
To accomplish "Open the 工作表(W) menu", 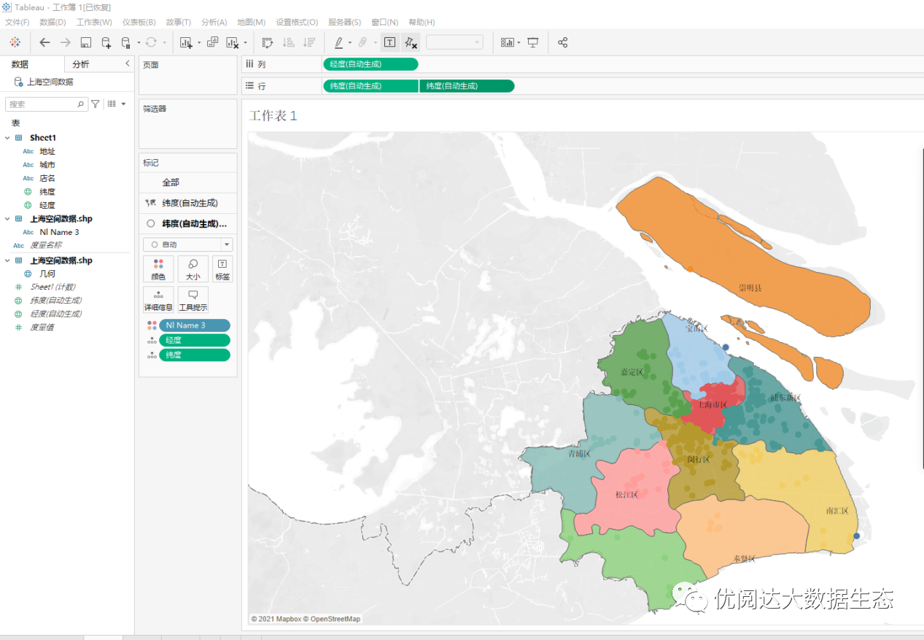I will point(94,23).
